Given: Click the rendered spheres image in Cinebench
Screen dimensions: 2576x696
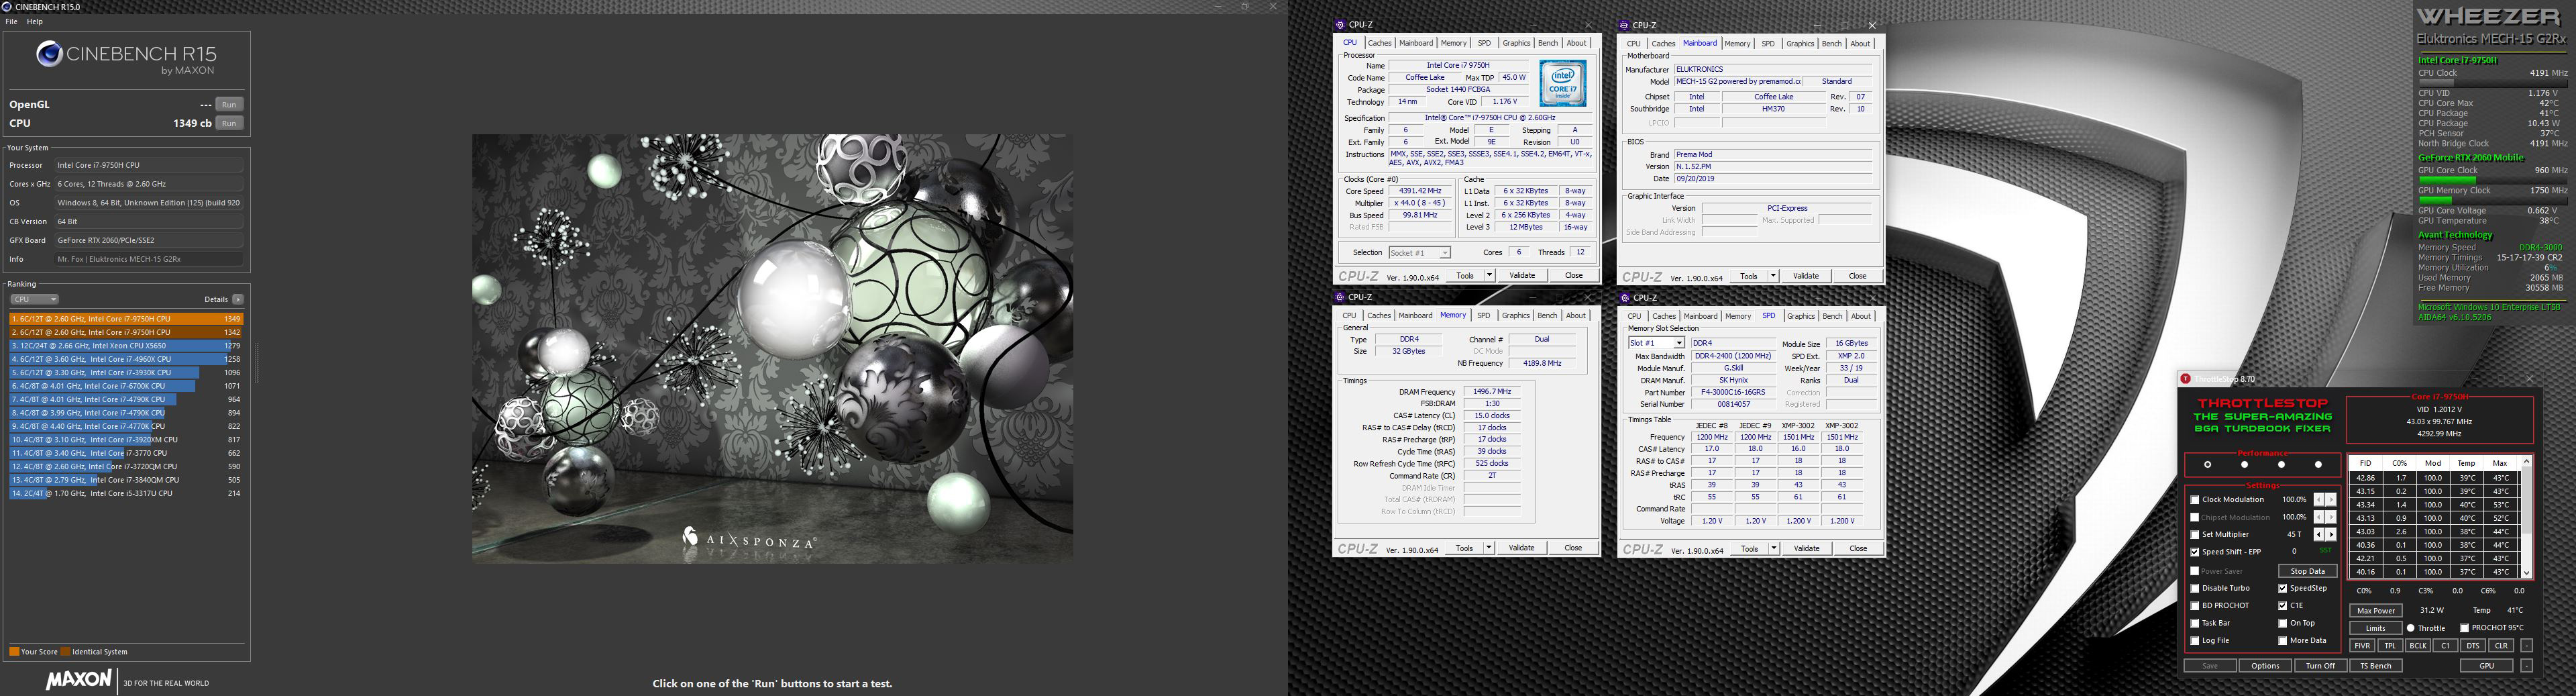Looking at the screenshot, I should (x=772, y=348).
